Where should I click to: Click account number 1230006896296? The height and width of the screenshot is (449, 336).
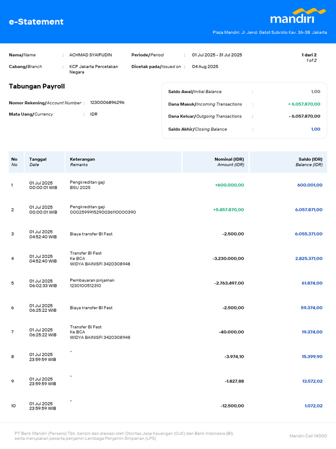[107, 103]
